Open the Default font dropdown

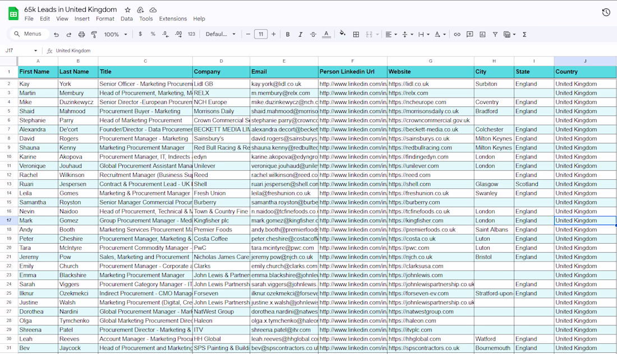point(220,34)
